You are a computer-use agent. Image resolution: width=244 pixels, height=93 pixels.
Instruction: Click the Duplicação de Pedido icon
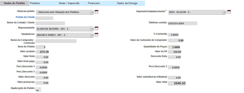coord(38,89)
